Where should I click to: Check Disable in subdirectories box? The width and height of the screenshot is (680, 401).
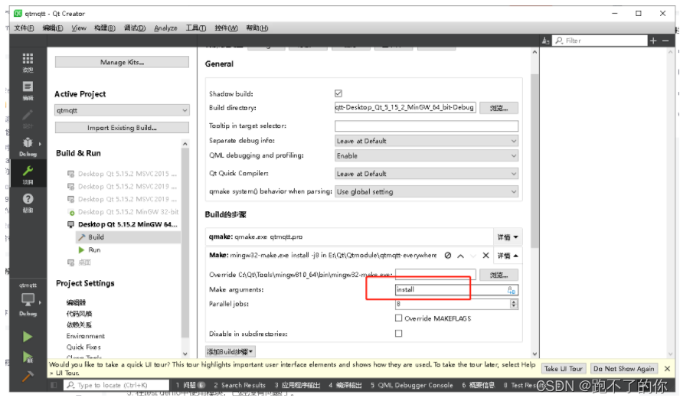[398, 333]
